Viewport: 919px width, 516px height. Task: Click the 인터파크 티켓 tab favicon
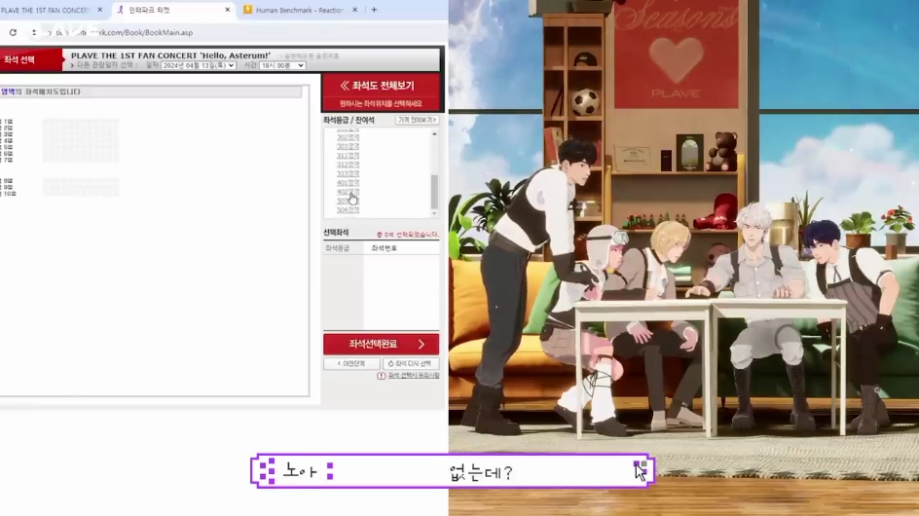click(120, 10)
